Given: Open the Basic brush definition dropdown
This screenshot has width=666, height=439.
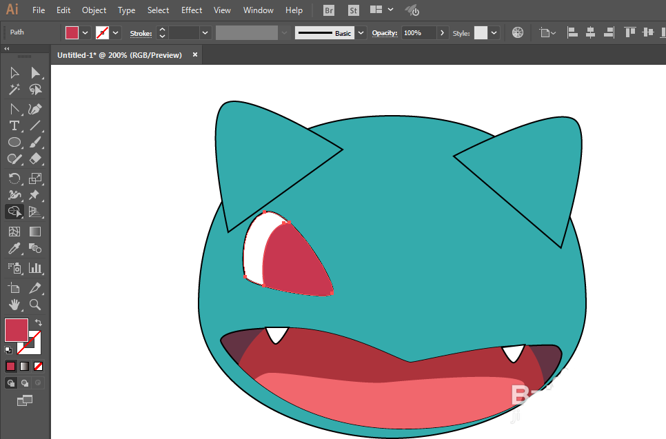Looking at the screenshot, I should coord(361,32).
